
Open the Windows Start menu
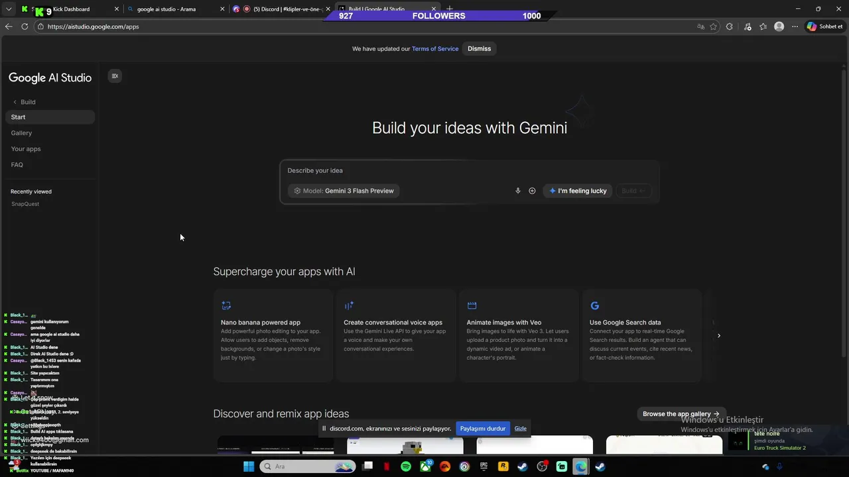coord(249,466)
